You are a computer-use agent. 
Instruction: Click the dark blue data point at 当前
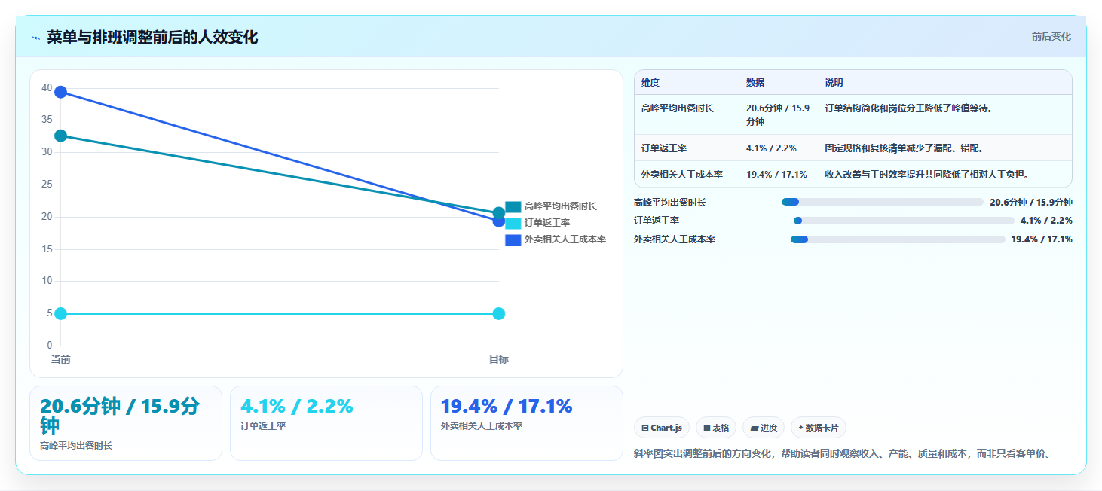tap(61, 92)
